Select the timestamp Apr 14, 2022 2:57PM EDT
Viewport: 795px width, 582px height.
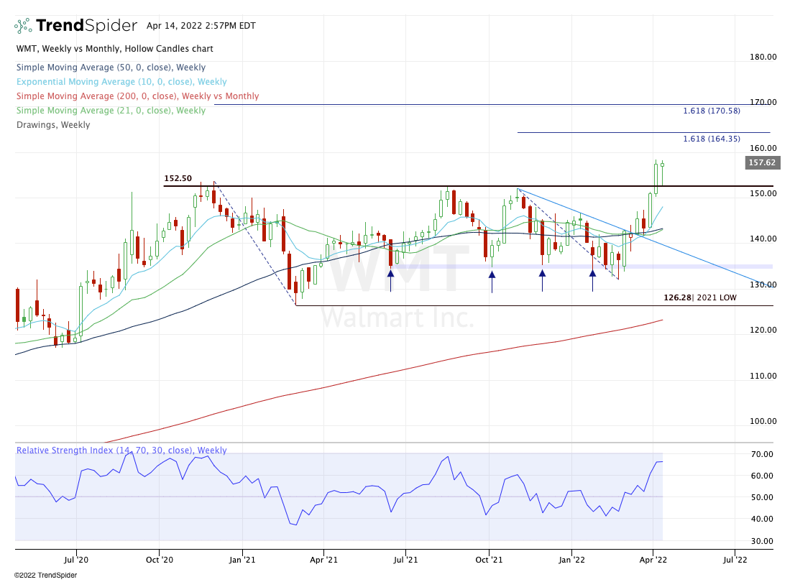pyautogui.click(x=201, y=26)
